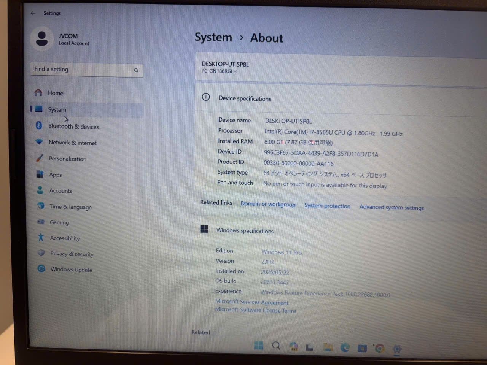Launch Microsoft Edge from the taskbar
Viewport: 487px width, 365px height.
345,348
